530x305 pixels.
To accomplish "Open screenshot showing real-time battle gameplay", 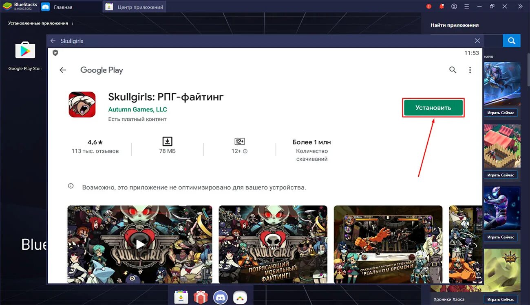I will coord(388,244).
